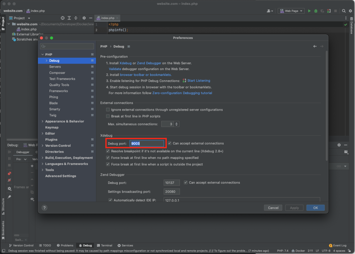The width and height of the screenshot is (355, 254).
Task: Click the watches eye icon in Debug panel
Action: (x=32, y=199)
